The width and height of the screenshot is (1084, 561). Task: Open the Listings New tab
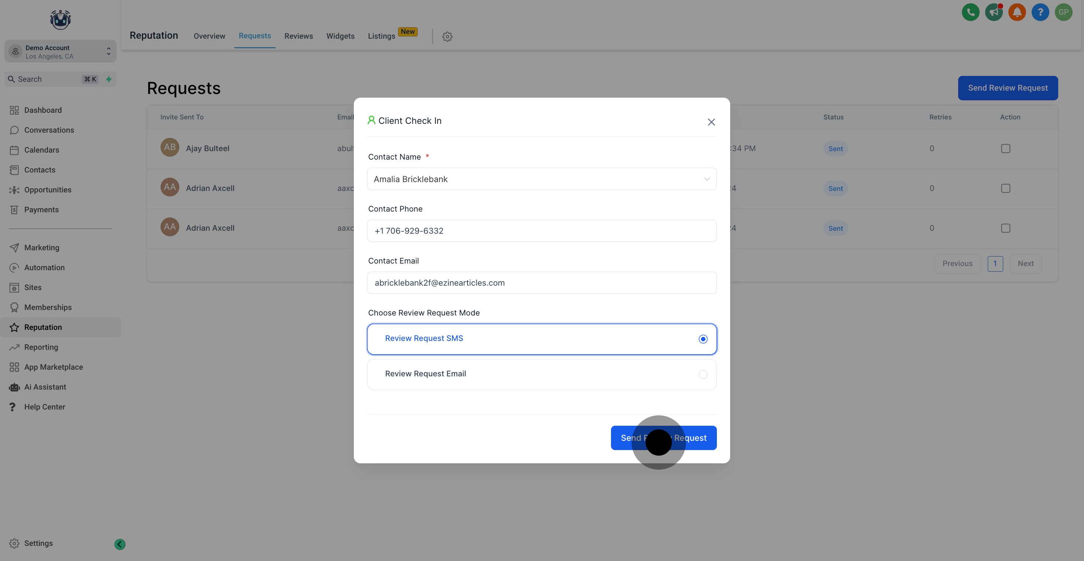381,36
